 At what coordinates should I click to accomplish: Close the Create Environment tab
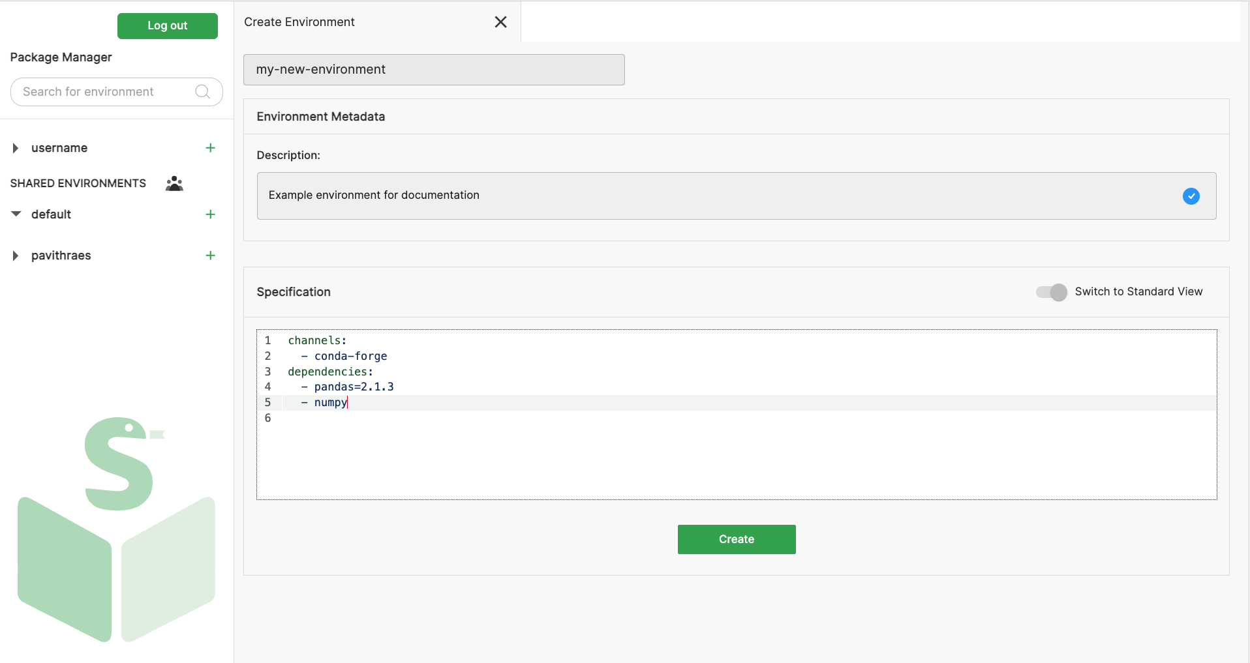click(500, 22)
